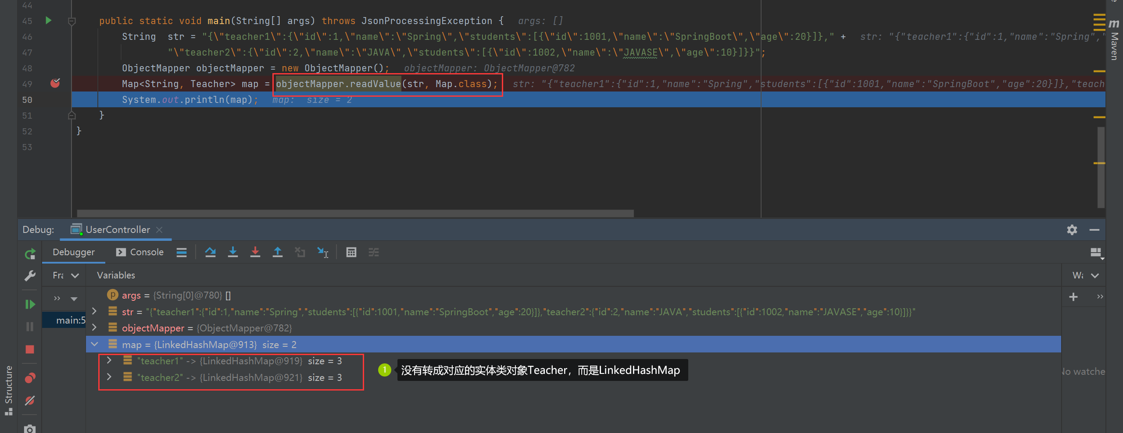Toggle the breakpoint on line 49
The width and height of the screenshot is (1123, 433).
55,83
